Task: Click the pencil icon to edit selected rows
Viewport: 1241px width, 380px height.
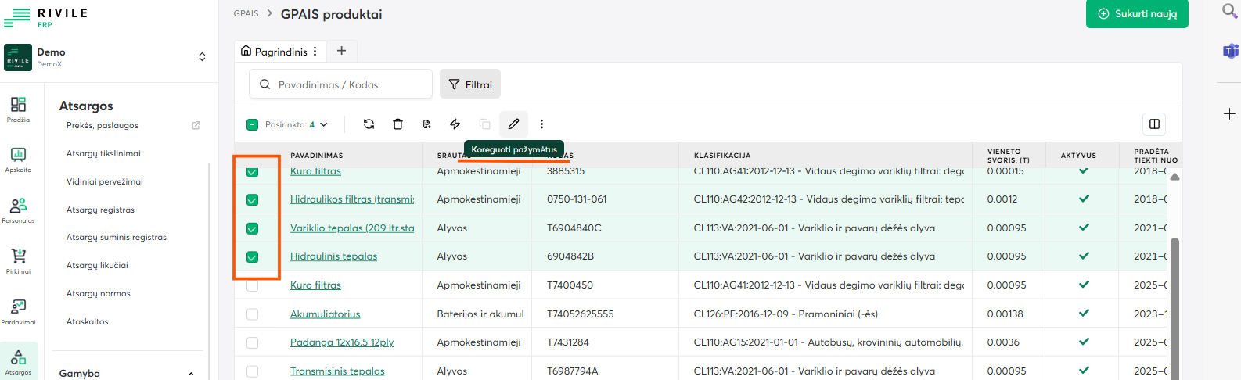Action: (x=513, y=124)
